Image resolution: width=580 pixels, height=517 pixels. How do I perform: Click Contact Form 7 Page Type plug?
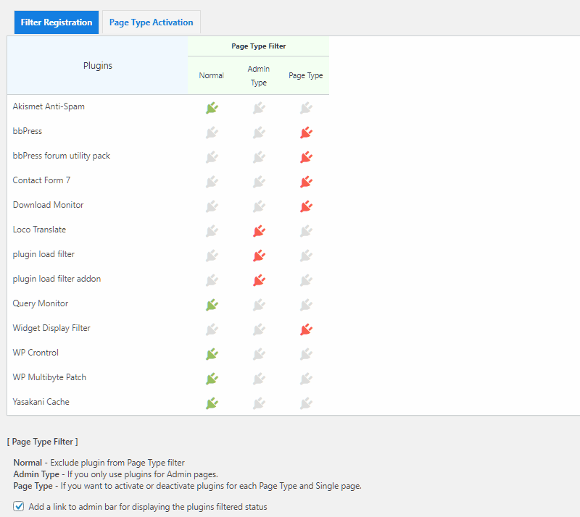[x=306, y=182]
